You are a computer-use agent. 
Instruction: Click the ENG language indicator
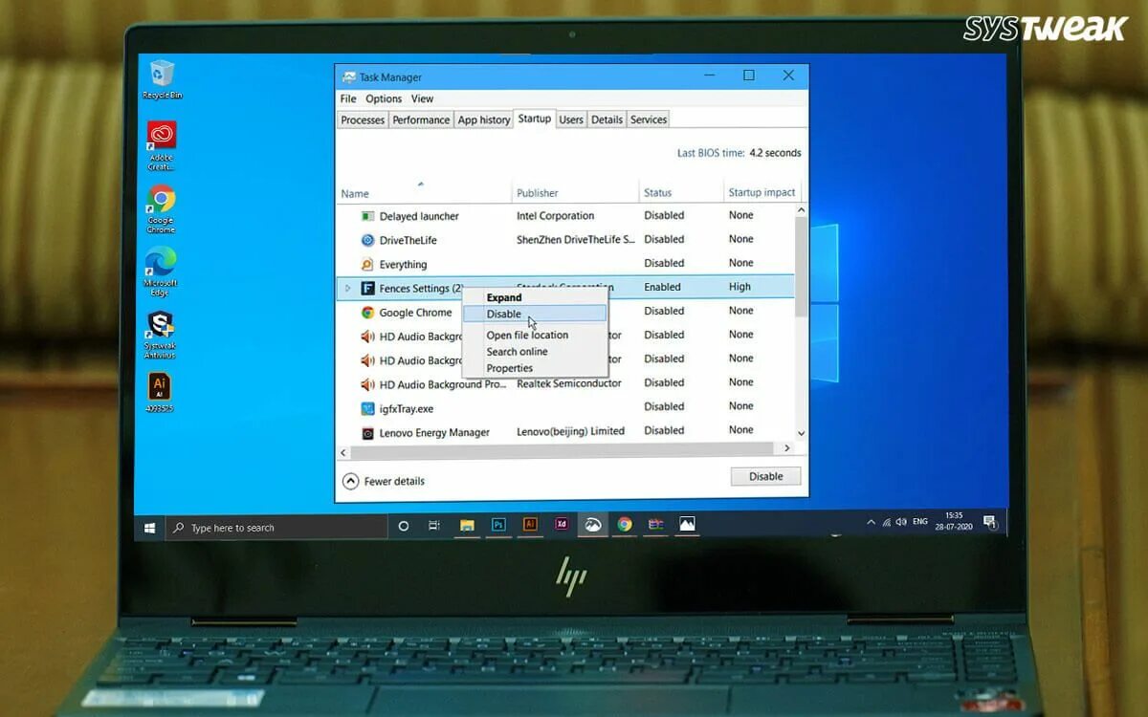click(x=920, y=522)
